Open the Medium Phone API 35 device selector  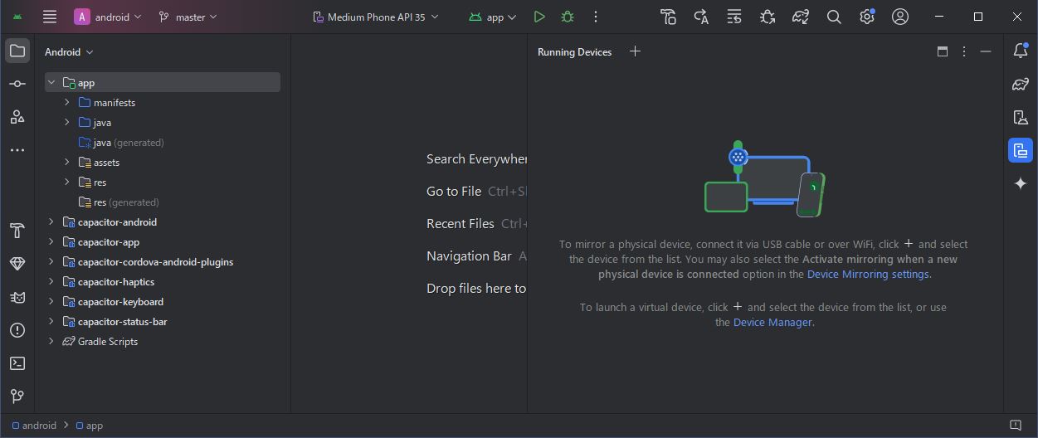375,17
